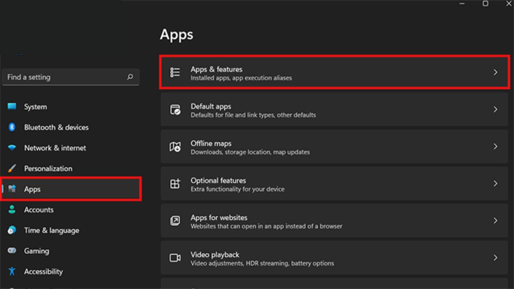
Task: Open the Apps for websites chevron
Action: [x=495, y=220]
